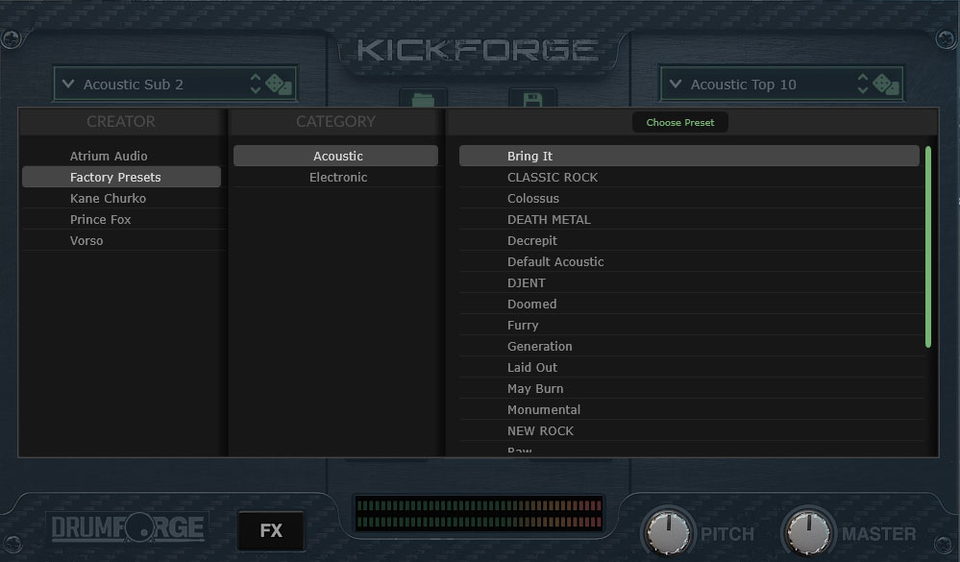
Task: Click the CATEGORY column header
Action: (x=335, y=121)
